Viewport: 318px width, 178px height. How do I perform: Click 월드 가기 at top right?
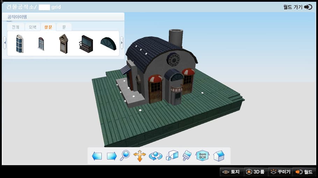(x=297, y=7)
